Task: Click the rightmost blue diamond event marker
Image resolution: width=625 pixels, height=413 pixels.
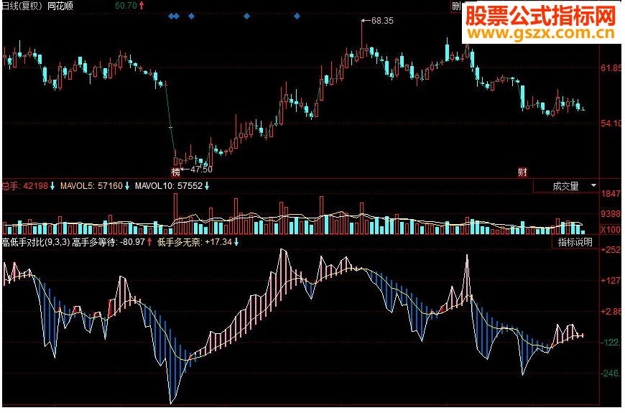Action: coord(297,17)
